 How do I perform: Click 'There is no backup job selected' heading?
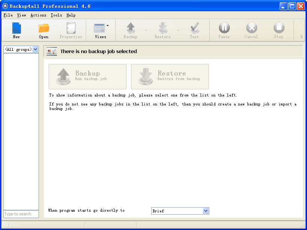click(99, 52)
